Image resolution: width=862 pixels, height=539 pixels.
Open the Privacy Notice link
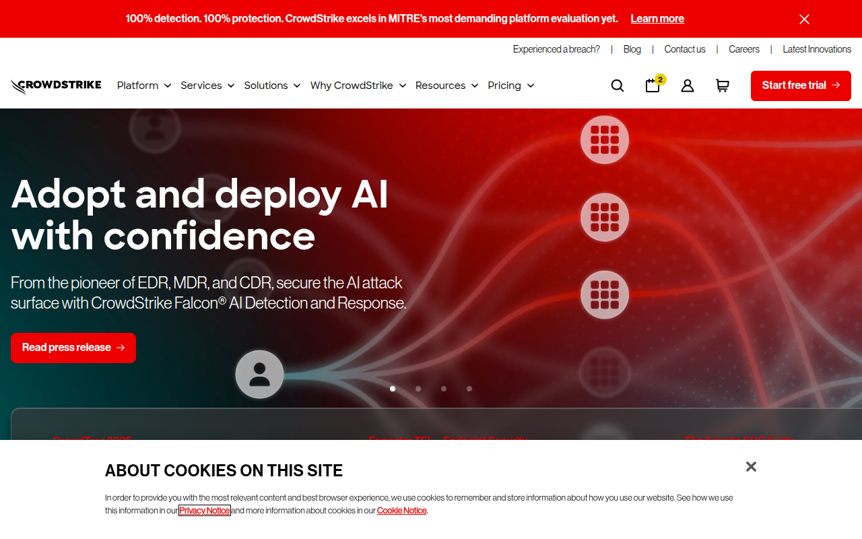tap(205, 511)
